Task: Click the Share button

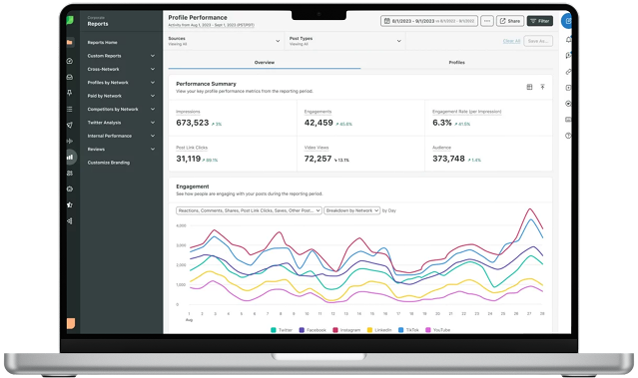Action: pos(510,21)
